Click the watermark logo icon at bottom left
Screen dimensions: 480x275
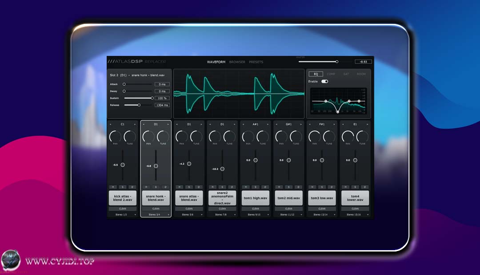pos(11,260)
